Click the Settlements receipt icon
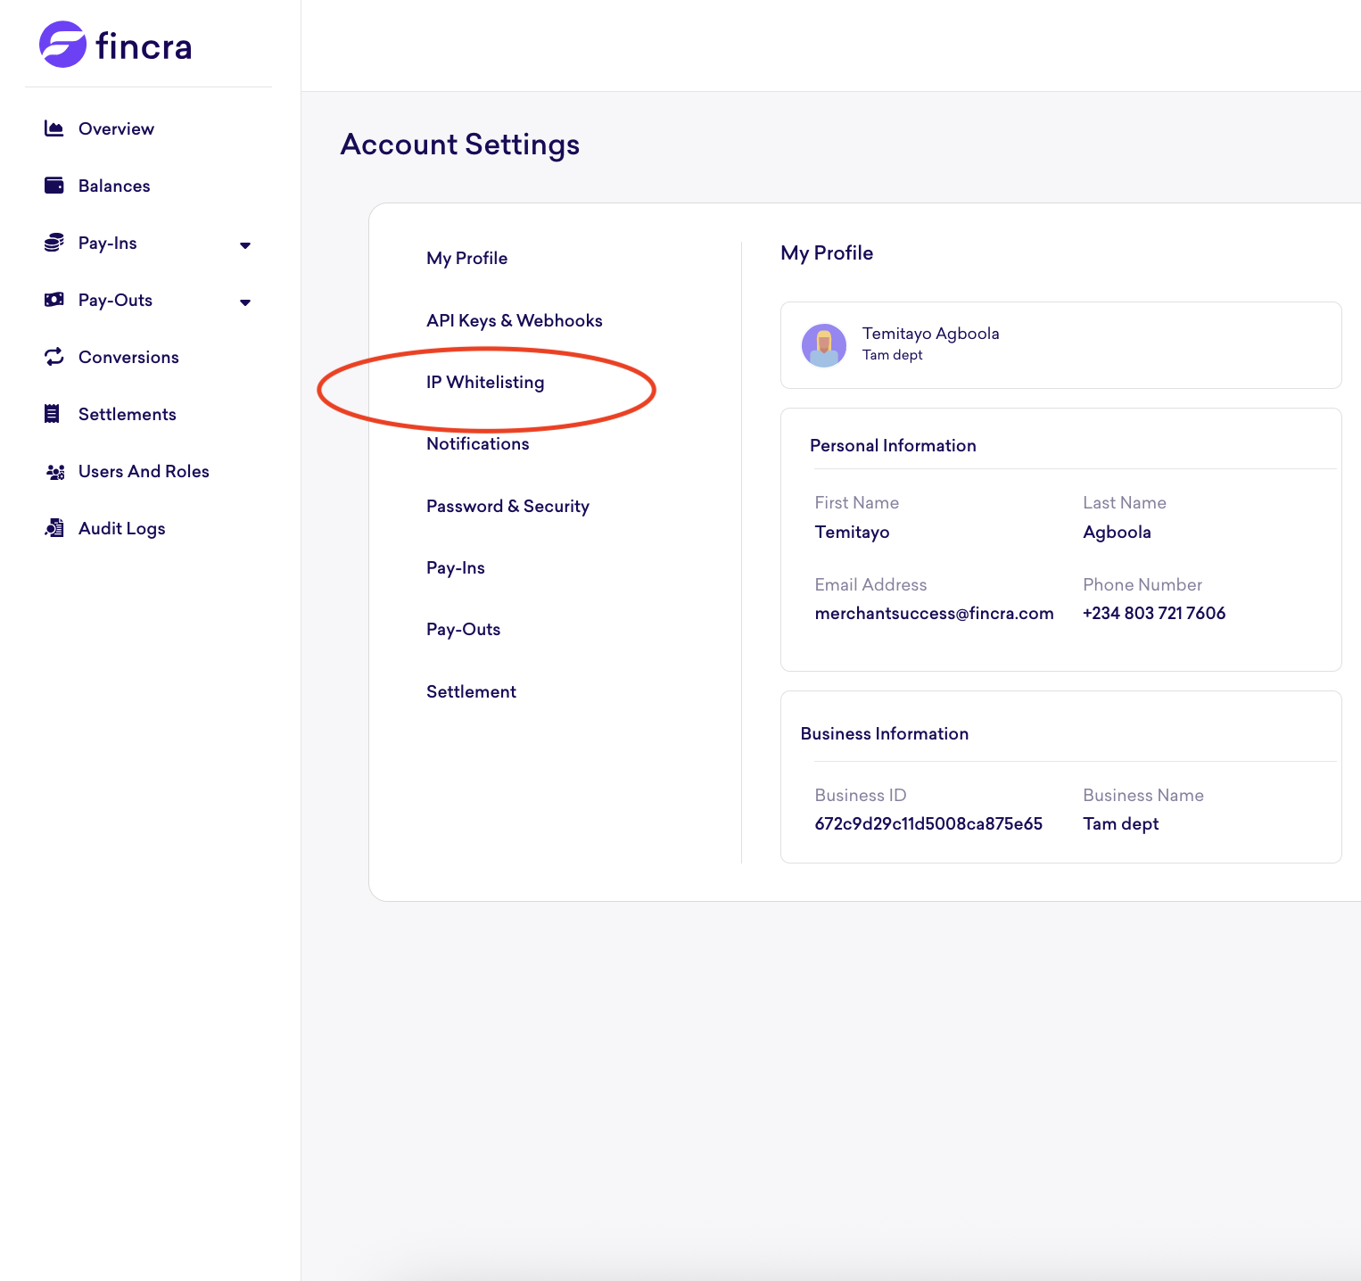 53,414
